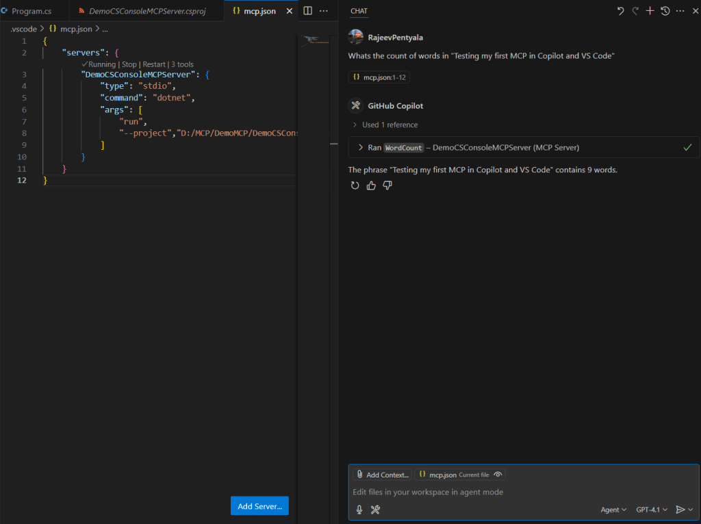
Task: Give the response a thumbs up
Action: pyautogui.click(x=371, y=185)
